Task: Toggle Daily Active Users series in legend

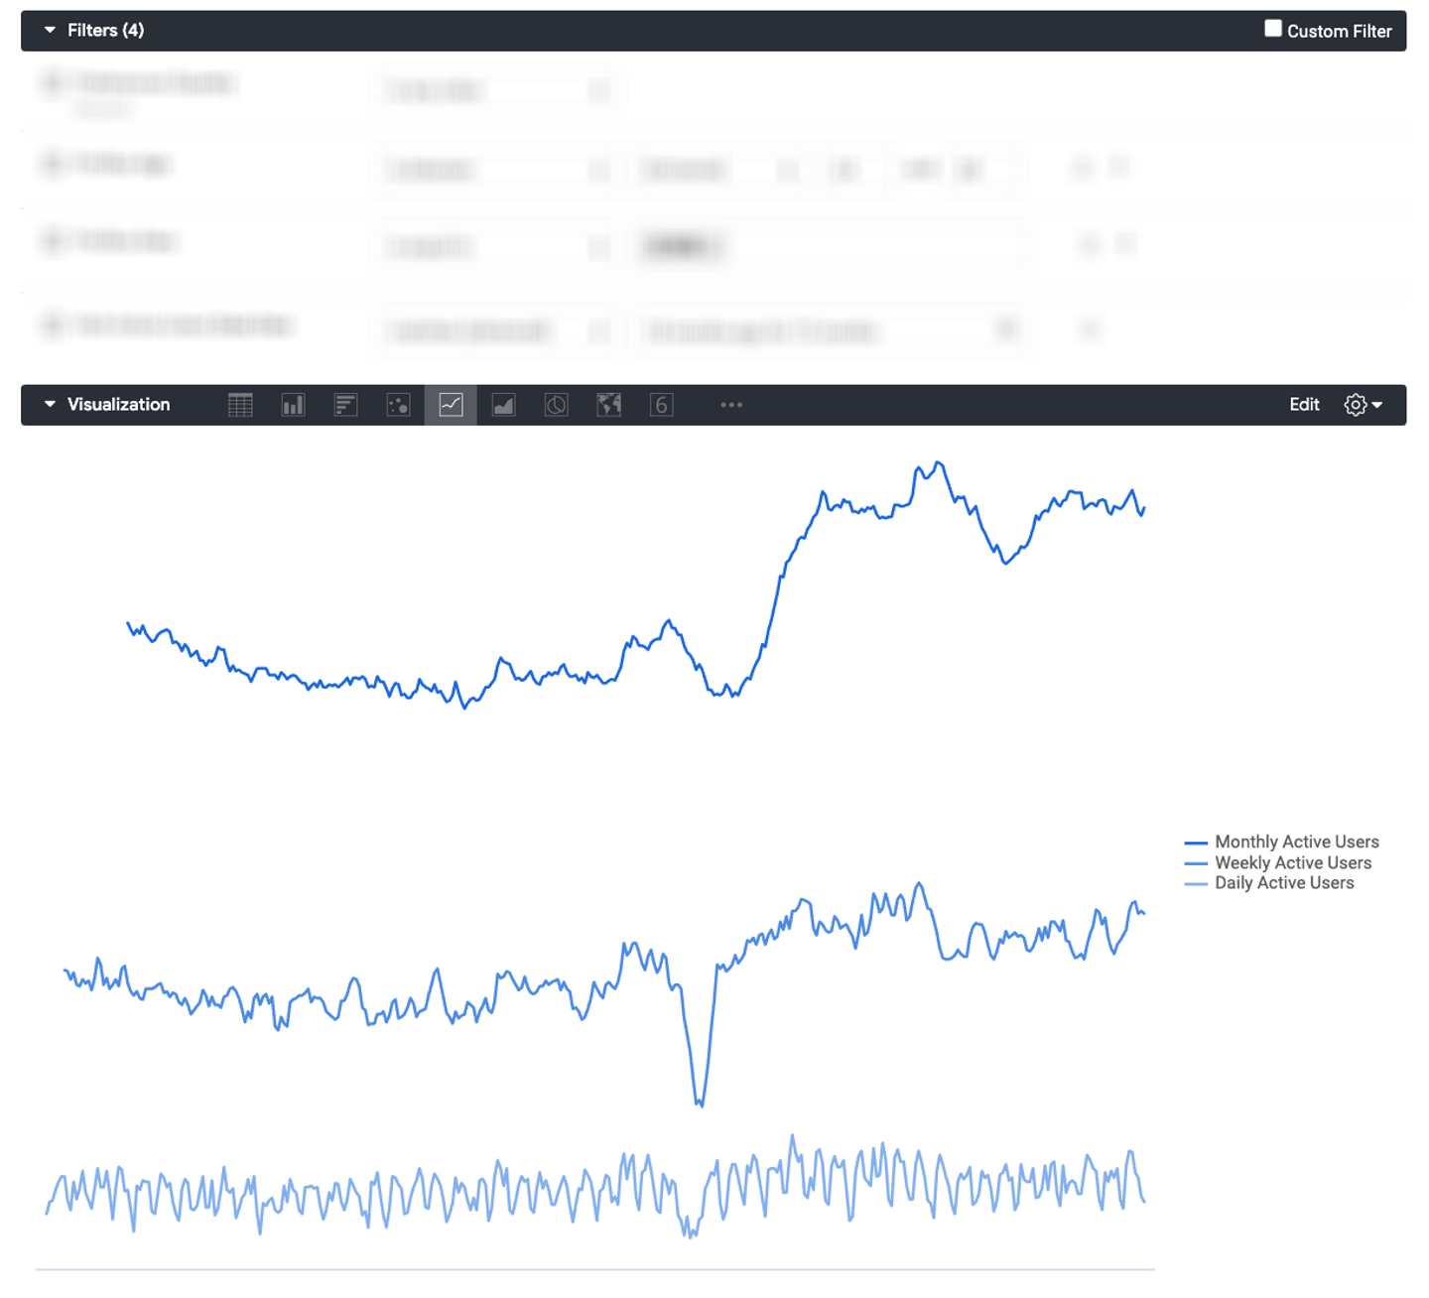Action: point(1283,883)
